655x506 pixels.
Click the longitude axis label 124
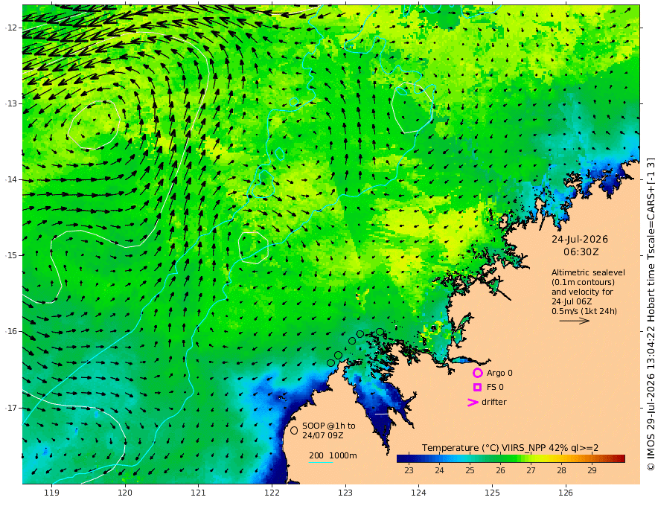[419, 493]
